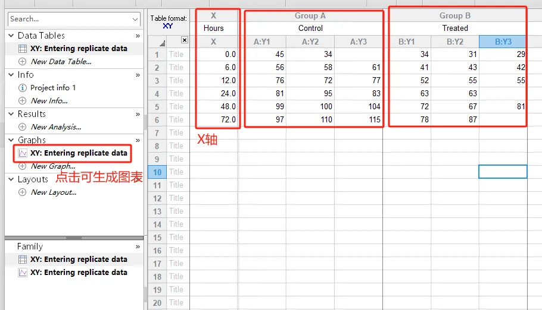542x310 pixels.
Task: Open the XY graph under Graphs
Action: (78, 153)
